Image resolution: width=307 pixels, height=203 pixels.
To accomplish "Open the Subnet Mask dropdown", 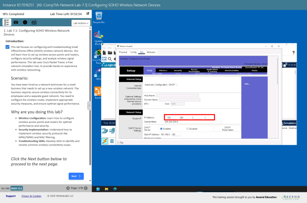I will (x=193, y=122).
